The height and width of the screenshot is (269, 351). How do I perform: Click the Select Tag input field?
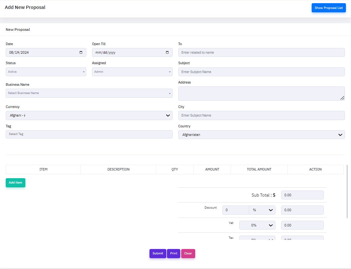click(x=89, y=134)
